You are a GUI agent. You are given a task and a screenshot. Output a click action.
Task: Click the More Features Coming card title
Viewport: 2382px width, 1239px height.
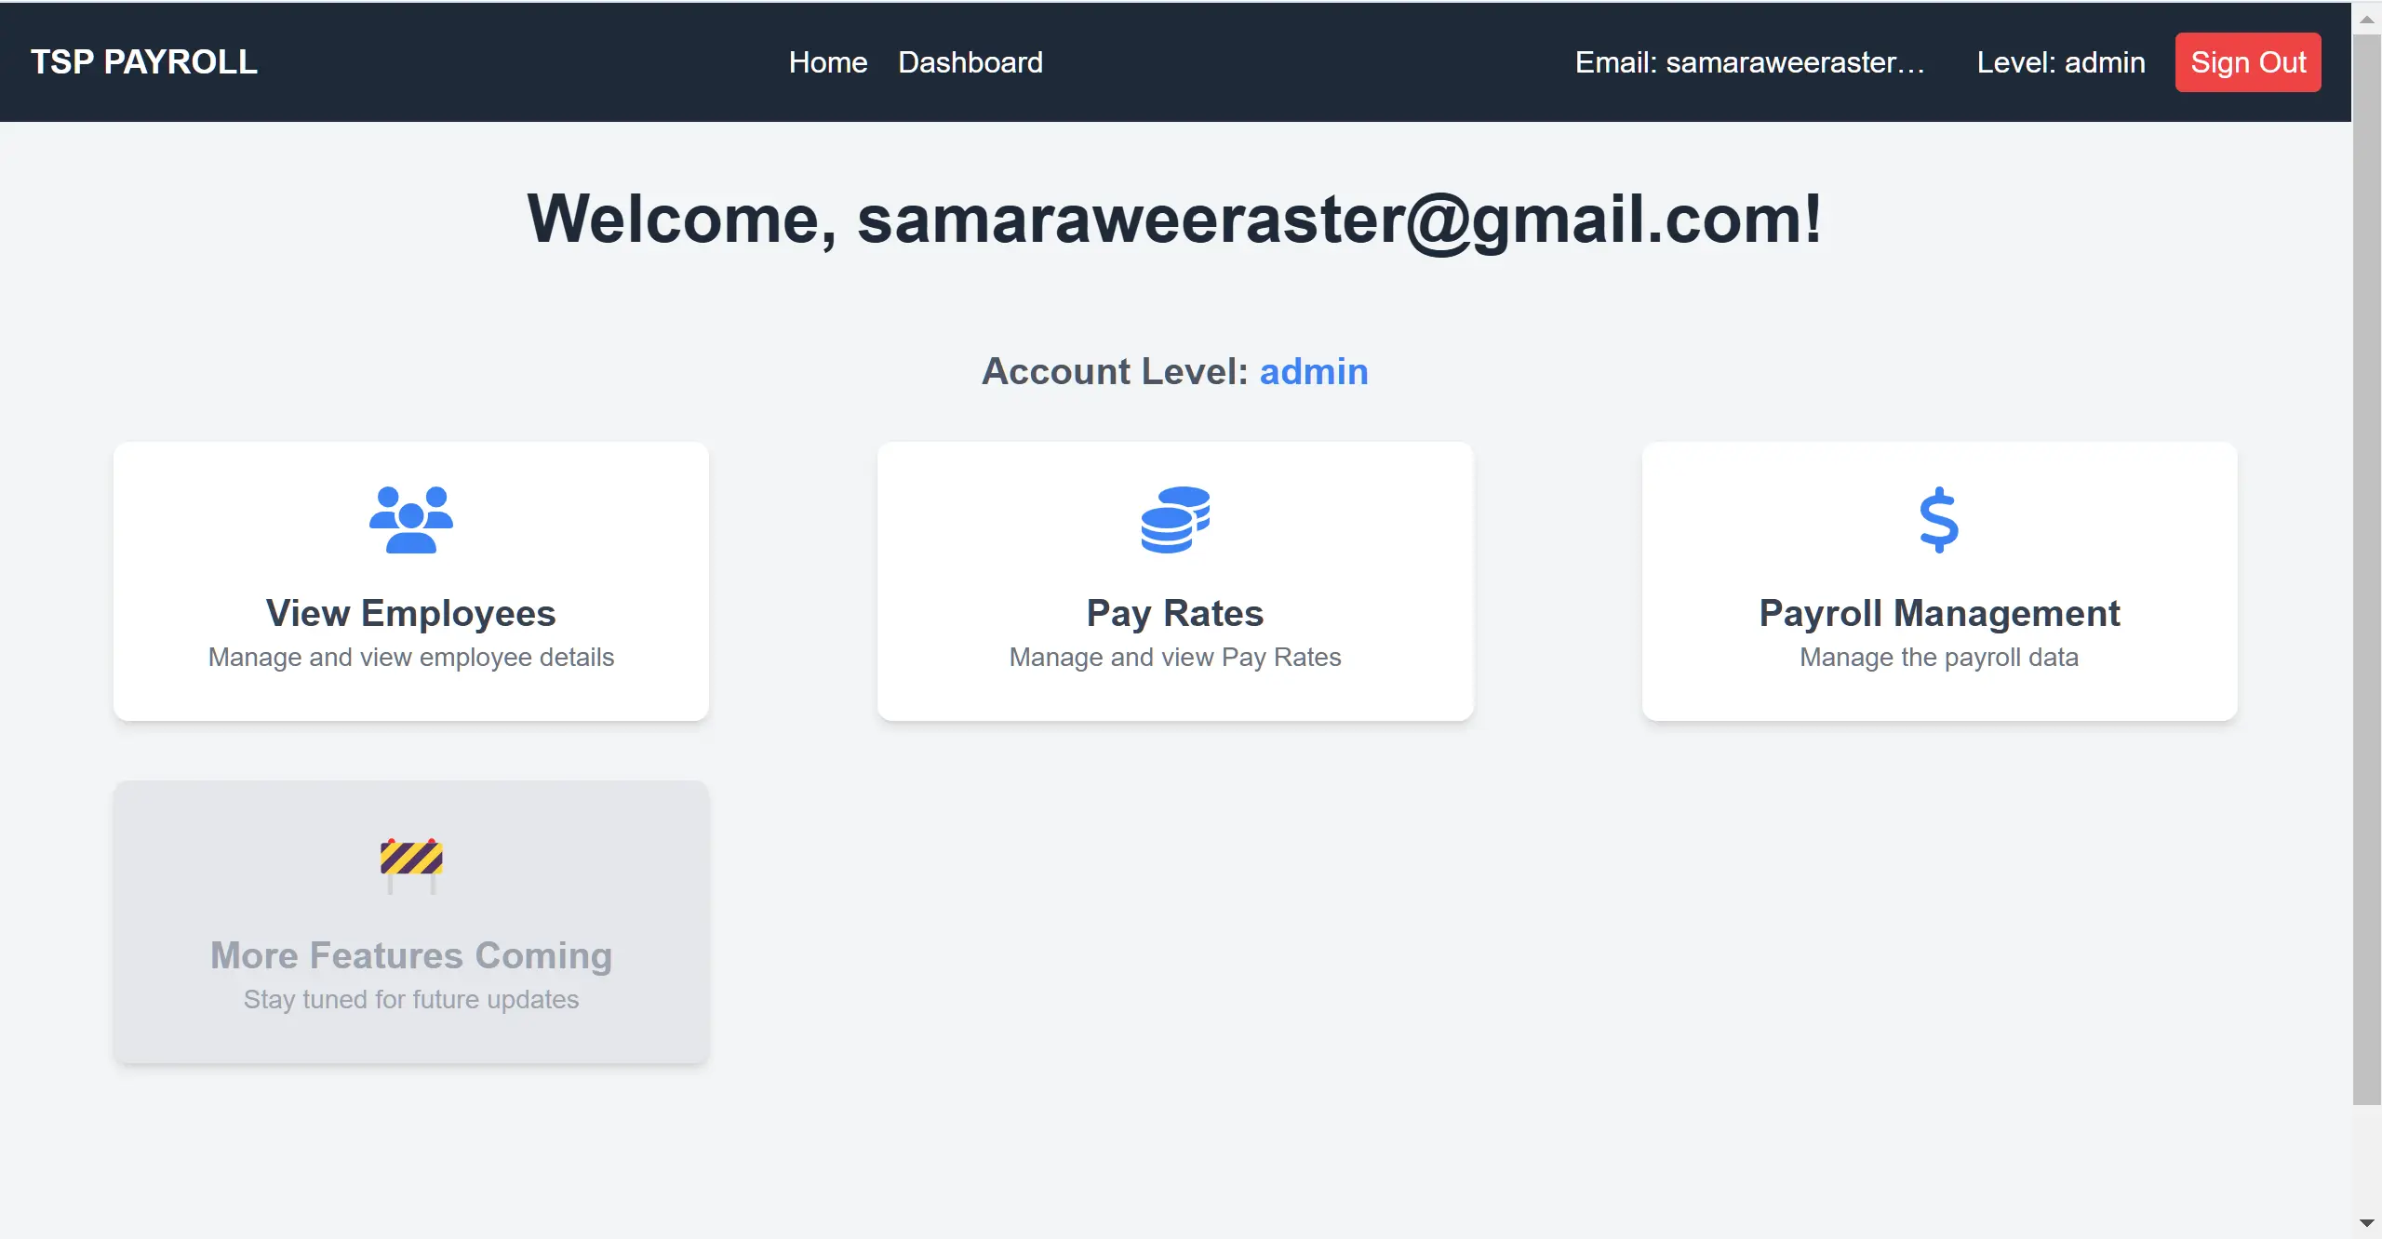(410, 955)
